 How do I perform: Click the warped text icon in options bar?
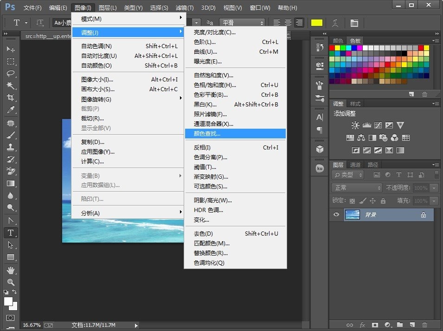coord(335,22)
